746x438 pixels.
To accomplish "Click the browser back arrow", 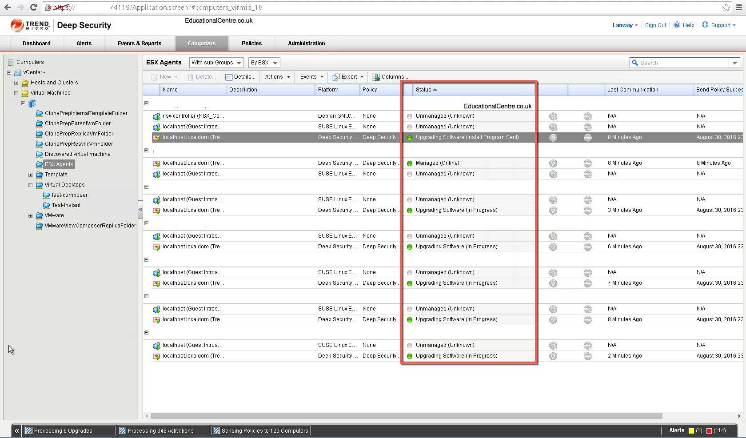I will [x=8, y=7].
